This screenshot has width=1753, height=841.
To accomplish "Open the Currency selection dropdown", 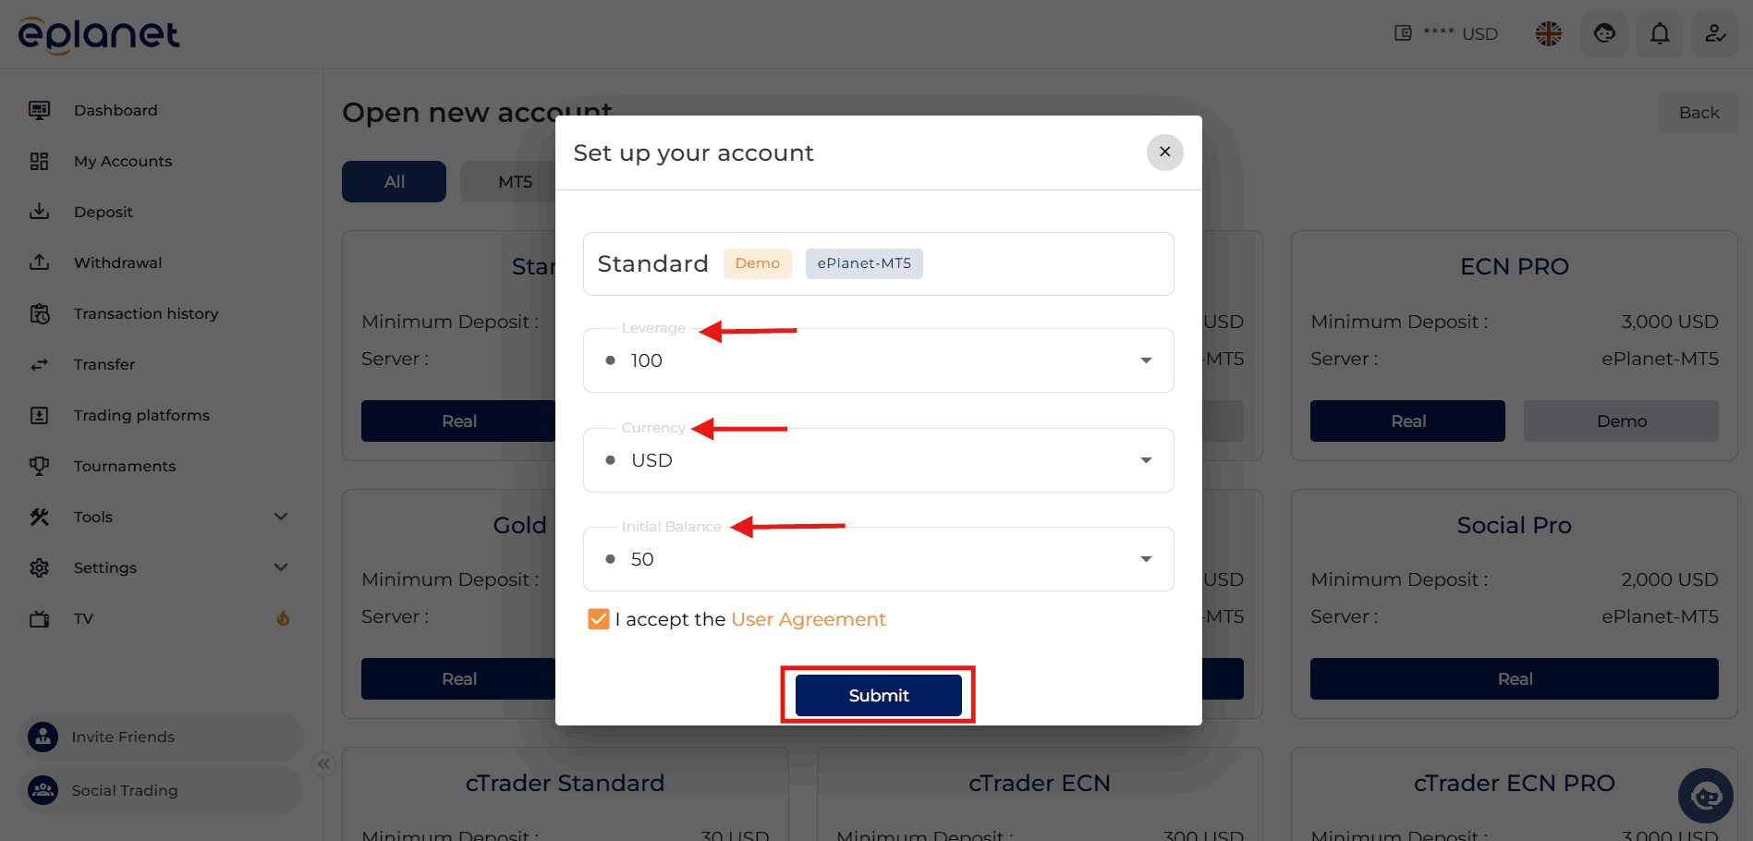I will 1146,459.
